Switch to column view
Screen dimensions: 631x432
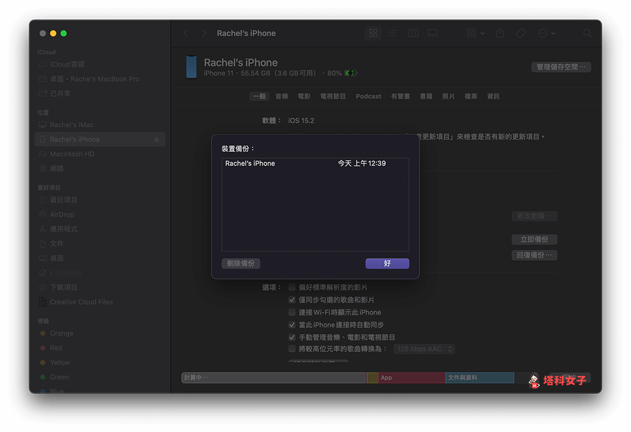click(x=413, y=33)
